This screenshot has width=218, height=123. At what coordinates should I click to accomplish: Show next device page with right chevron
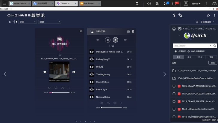pyautogui.click(x=164, y=74)
